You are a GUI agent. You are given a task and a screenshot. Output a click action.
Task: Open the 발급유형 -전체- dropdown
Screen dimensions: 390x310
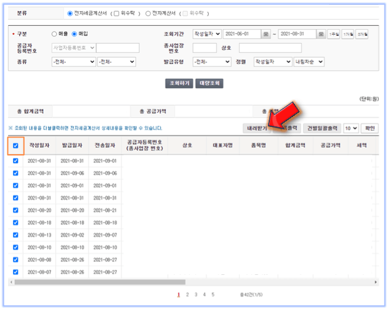[x=212, y=62]
